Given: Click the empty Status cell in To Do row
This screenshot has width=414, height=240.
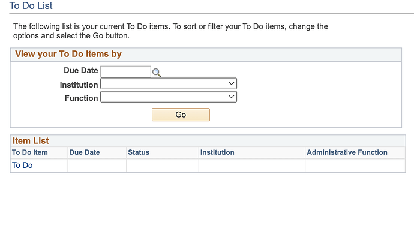Looking at the screenshot, I should [162, 166].
